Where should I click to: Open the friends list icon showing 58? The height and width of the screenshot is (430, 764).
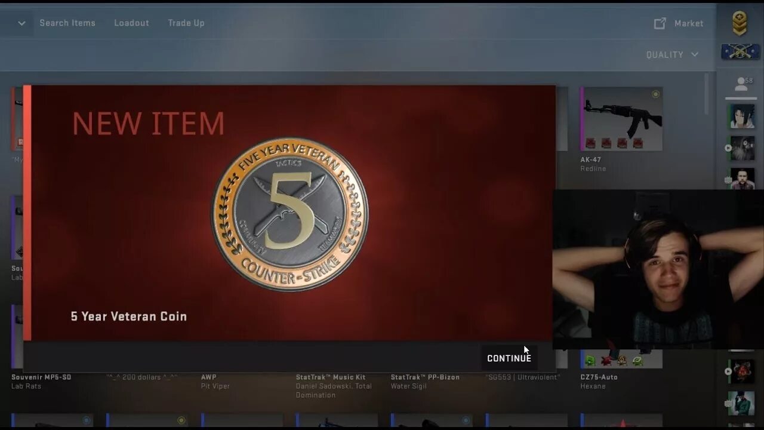coord(742,84)
